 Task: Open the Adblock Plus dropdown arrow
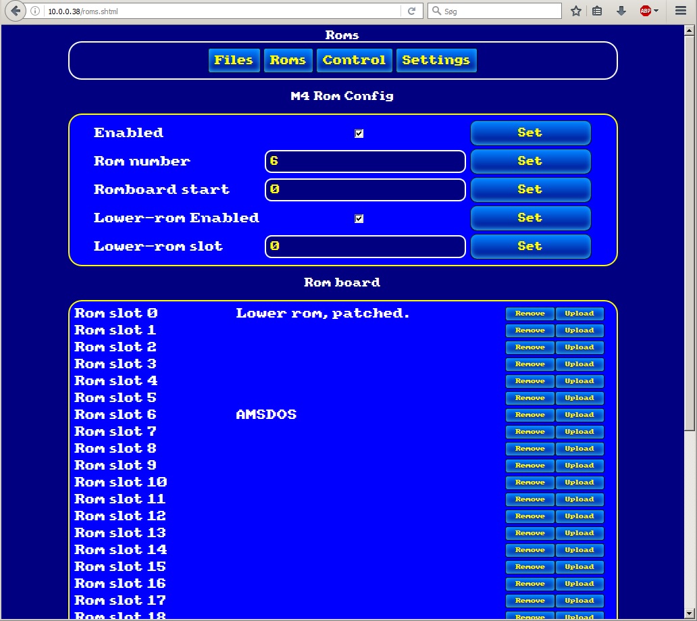[656, 11]
